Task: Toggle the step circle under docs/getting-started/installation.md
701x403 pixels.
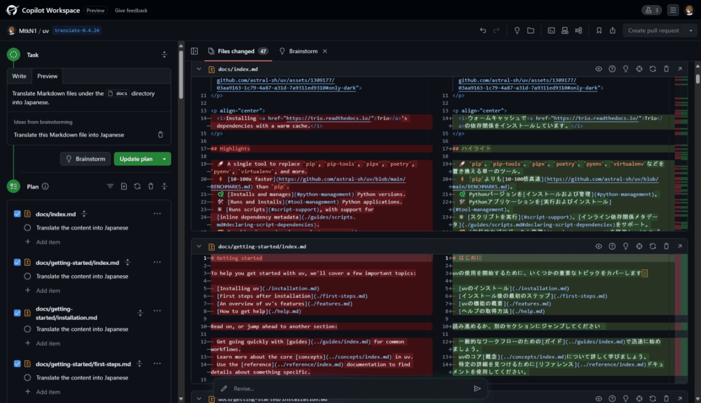Action: click(x=28, y=329)
